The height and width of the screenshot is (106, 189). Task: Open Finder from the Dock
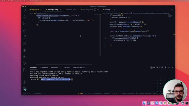pyautogui.click(x=144, y=103)
